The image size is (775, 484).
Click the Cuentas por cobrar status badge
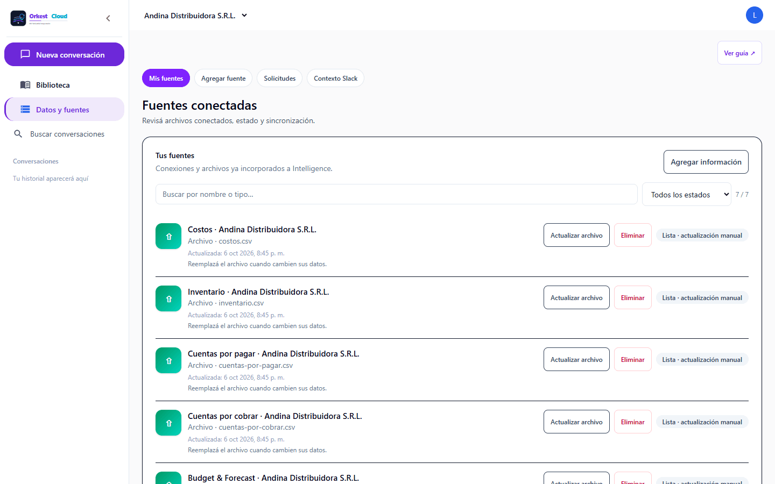[x=702, y=422]
